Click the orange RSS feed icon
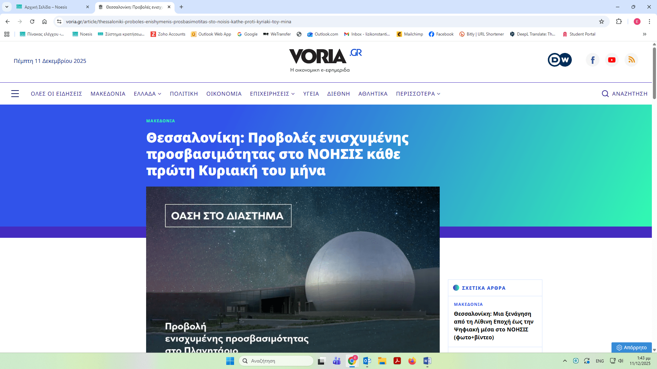This screenshot has height=369, width=657. click(x=631, y=60)
